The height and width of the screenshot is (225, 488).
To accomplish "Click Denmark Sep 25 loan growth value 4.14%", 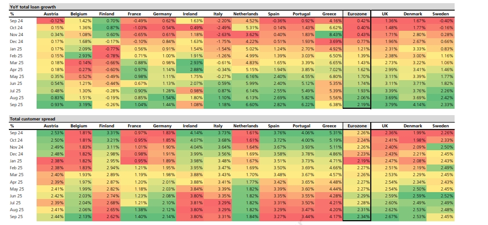I will (413, 105).
